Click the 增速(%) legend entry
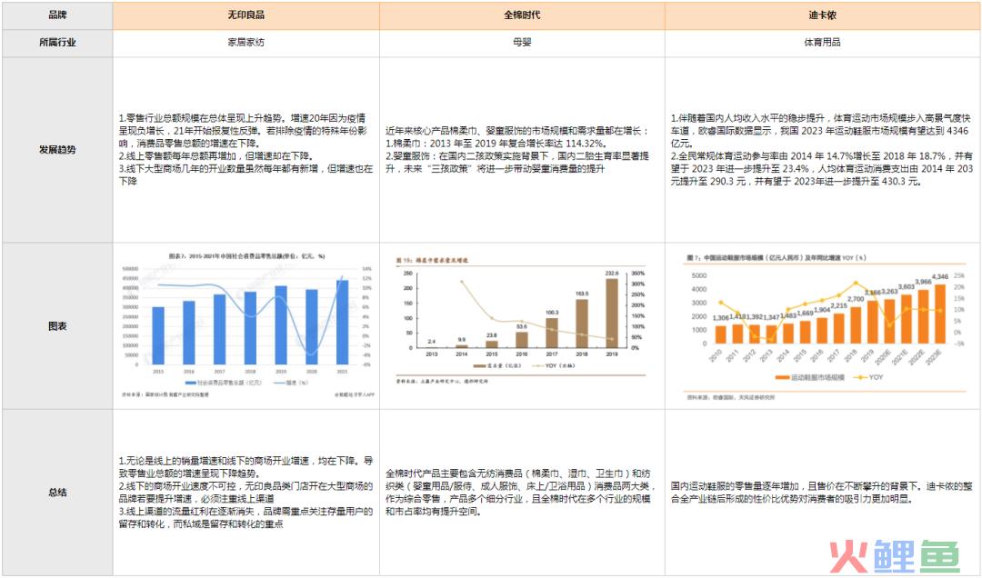 click(293, 383)
